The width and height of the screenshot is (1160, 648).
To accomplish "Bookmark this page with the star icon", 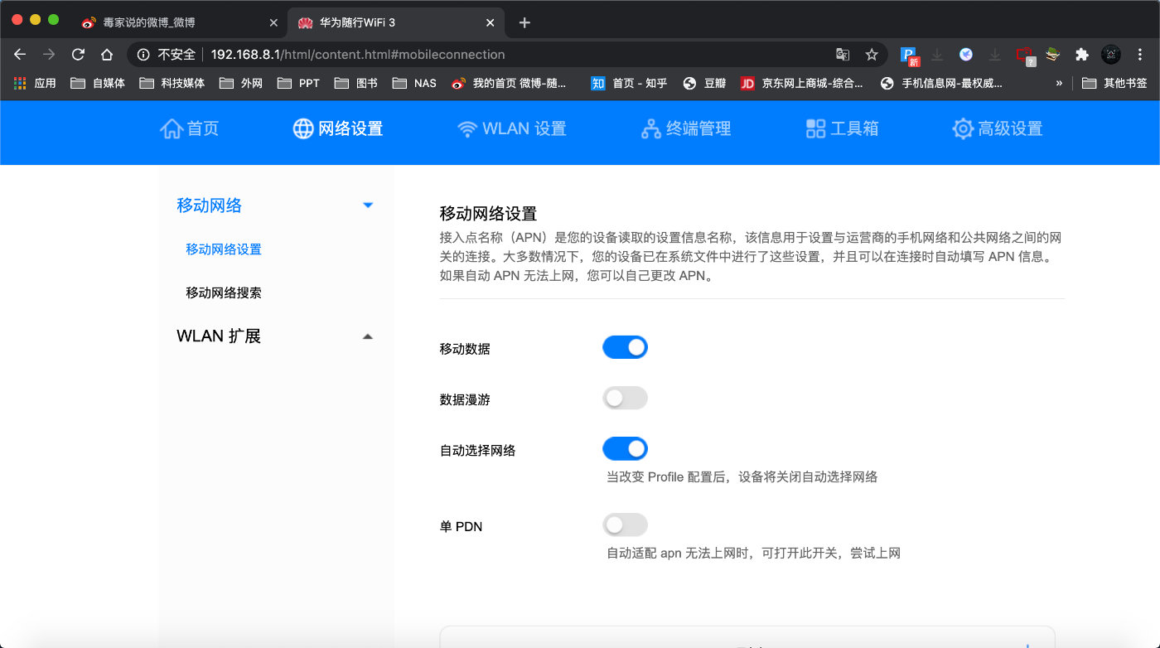I will click(x=872, y=54).
